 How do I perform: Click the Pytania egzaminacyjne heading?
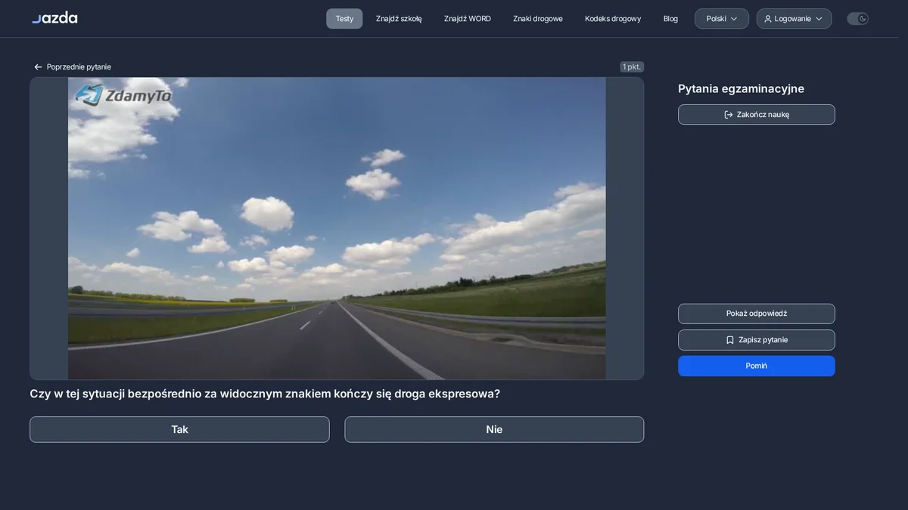741,88
